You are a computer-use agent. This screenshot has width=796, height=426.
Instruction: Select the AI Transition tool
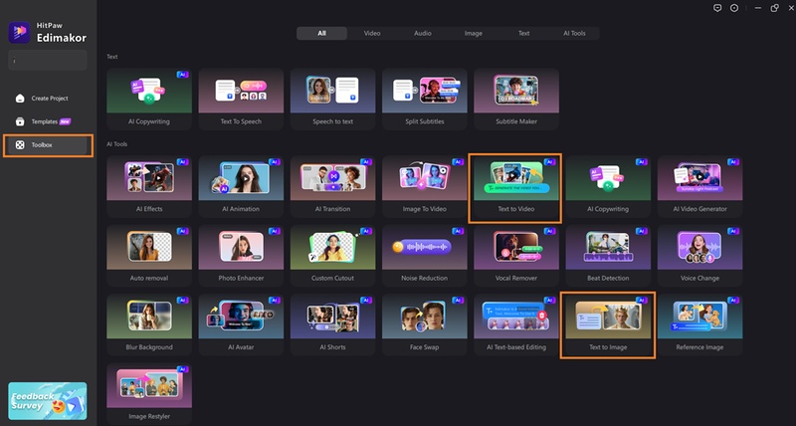tap(332, 186)
